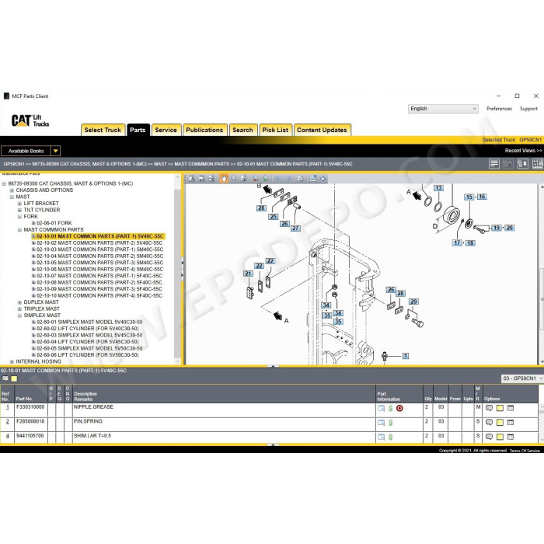This screenshot has width=544, height=544.
Task: Click callout number 29 in the diagram
Action: coord(413,302)
